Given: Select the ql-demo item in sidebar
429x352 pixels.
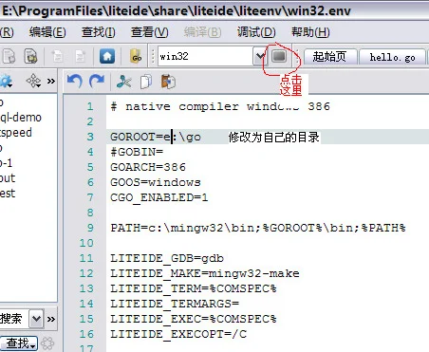Looking at the screenshot, I should coord(21,118).
